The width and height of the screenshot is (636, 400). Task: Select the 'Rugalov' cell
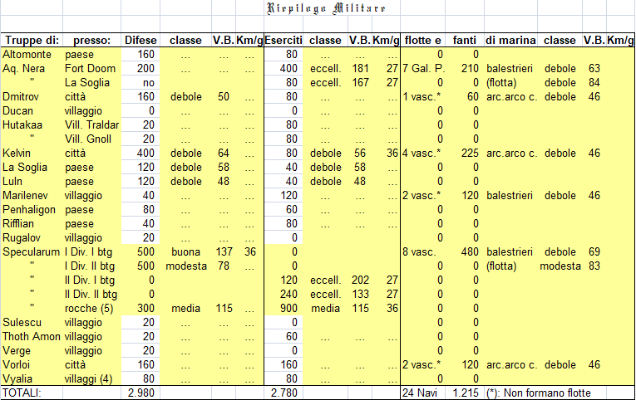click(x=21, y=237)
